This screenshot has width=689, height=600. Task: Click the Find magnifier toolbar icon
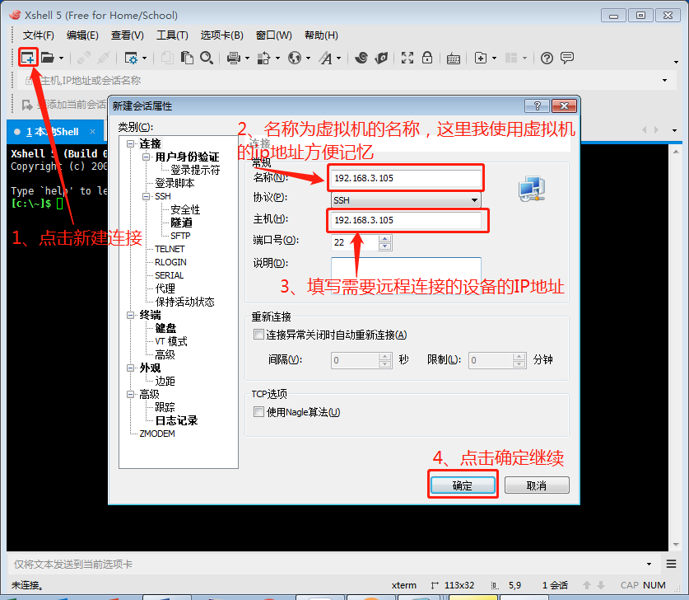coord(207,58)
